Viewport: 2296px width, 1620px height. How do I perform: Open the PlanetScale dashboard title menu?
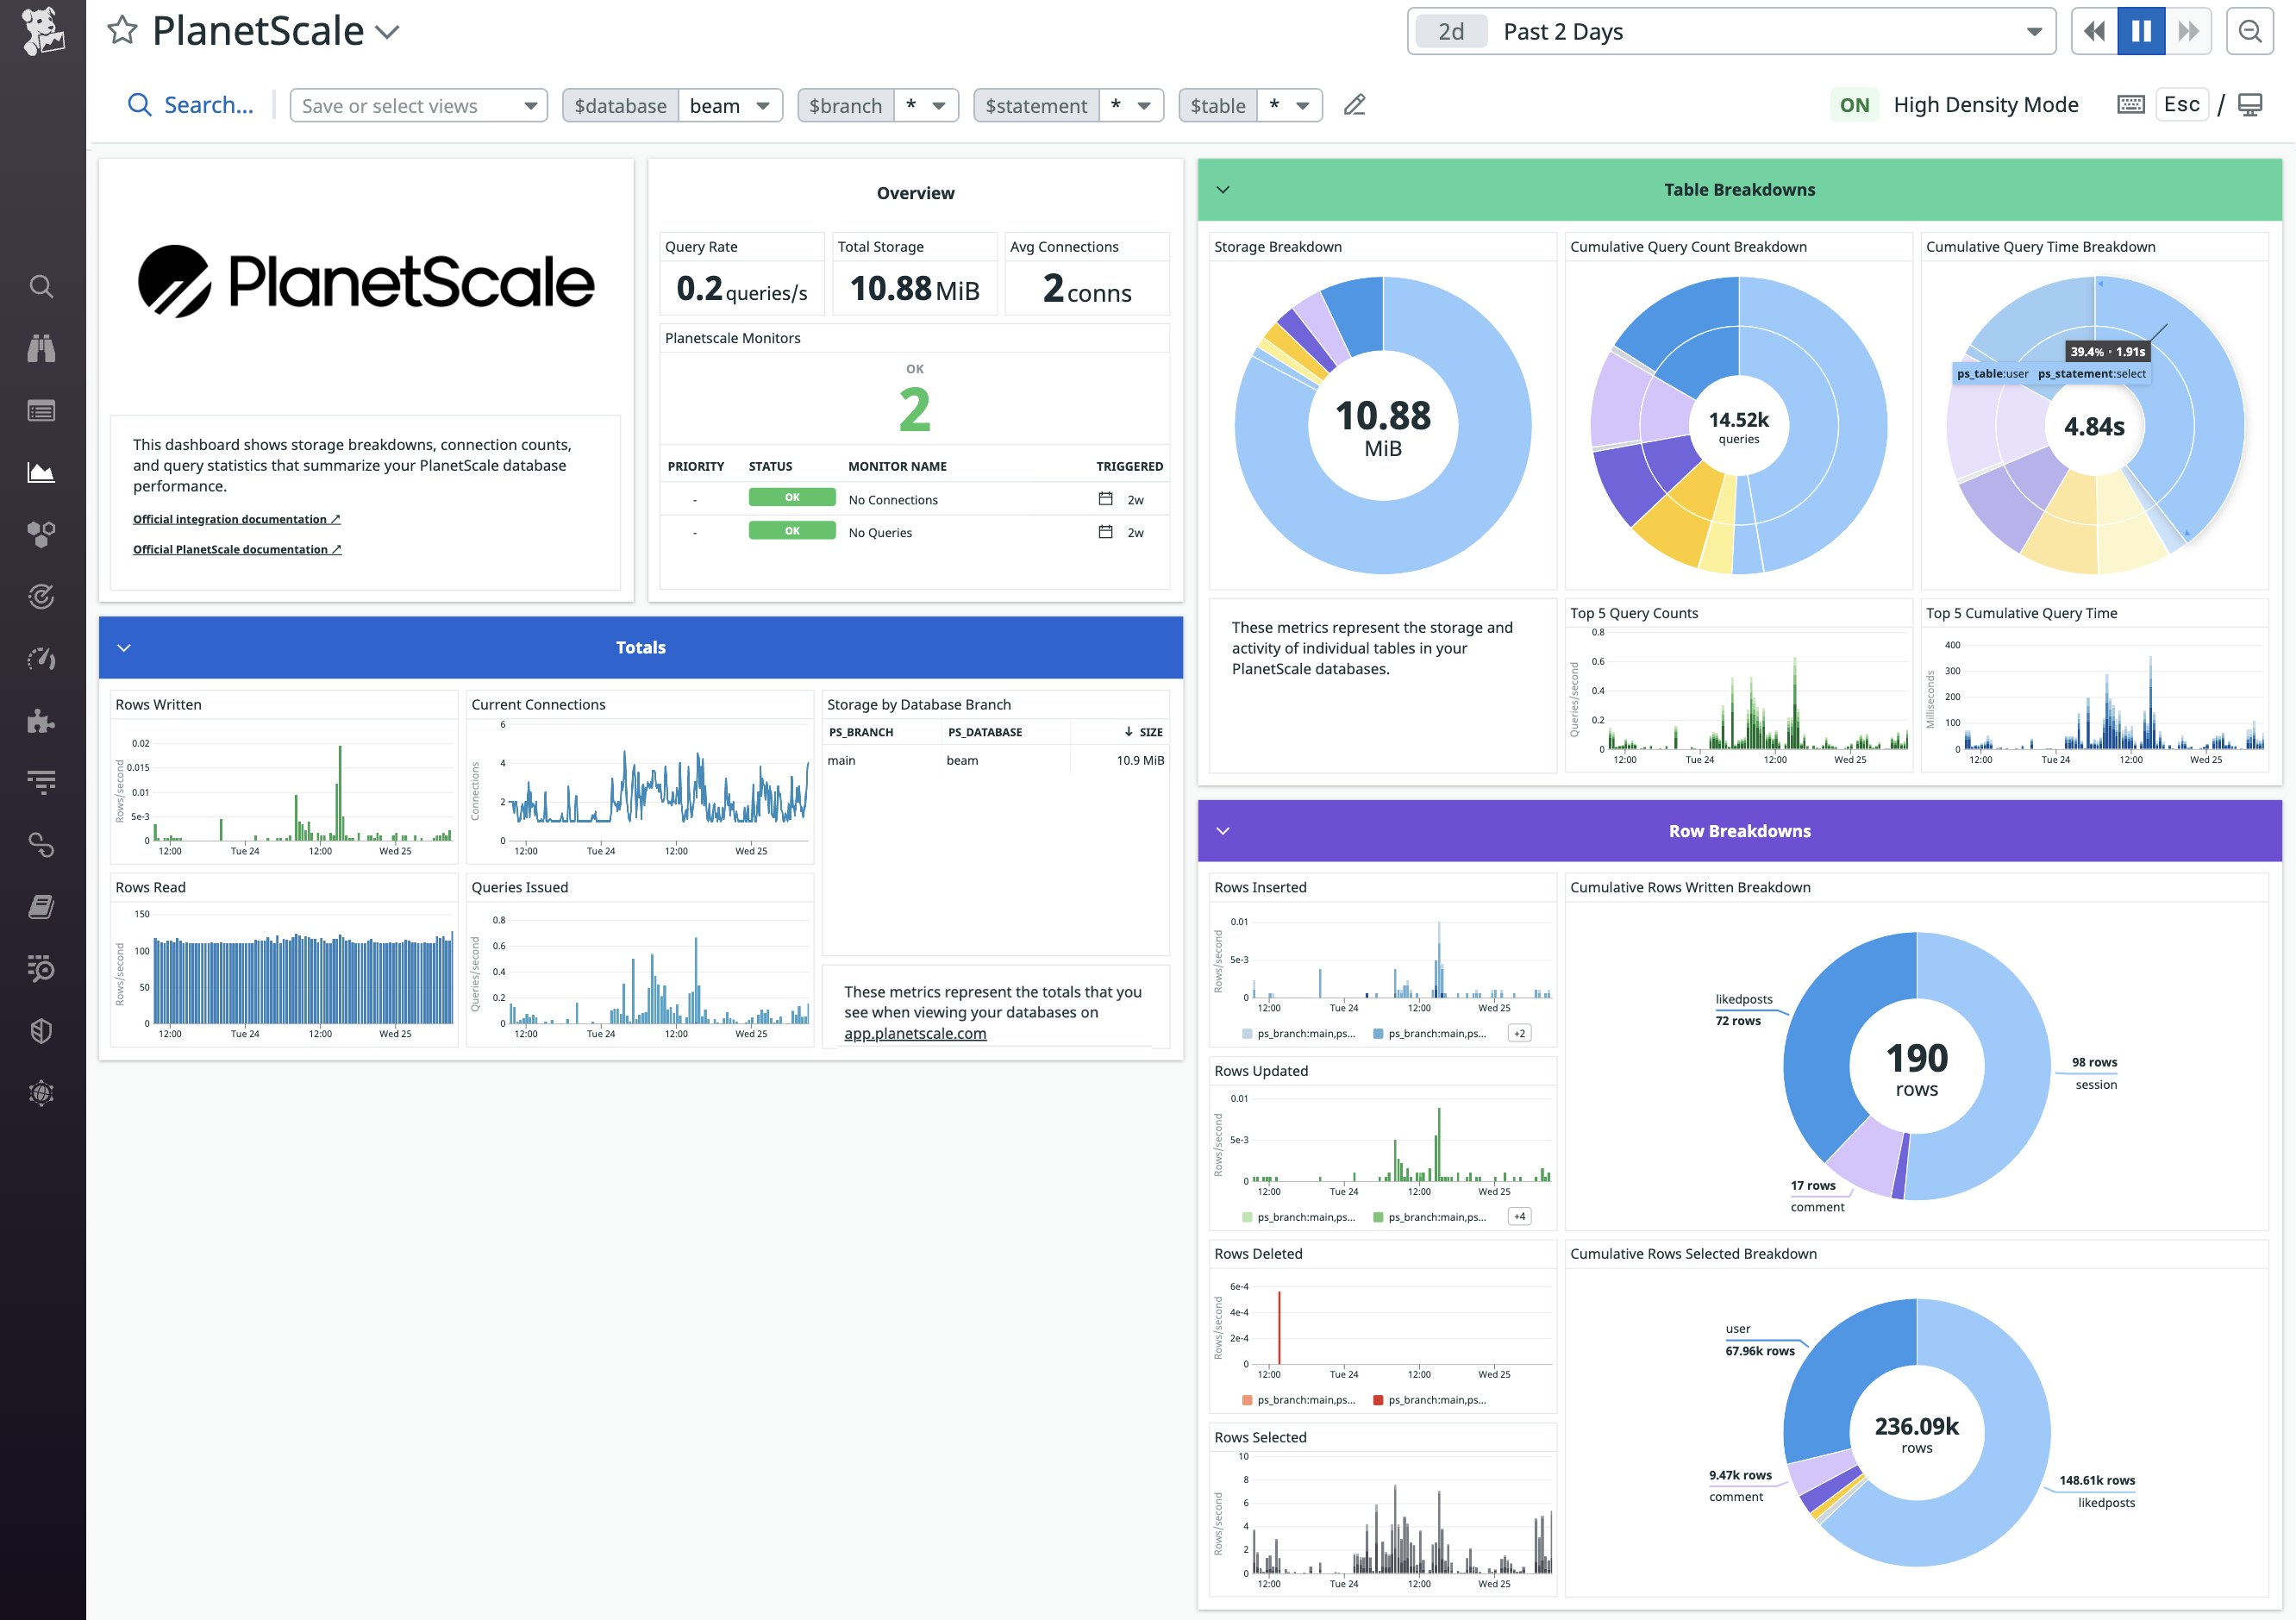coord(388,31)
